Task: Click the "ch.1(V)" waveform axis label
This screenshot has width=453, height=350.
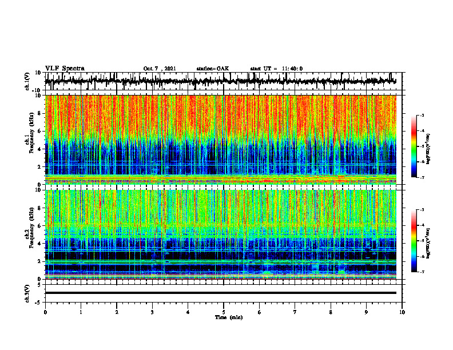Action: pos(27,81)
